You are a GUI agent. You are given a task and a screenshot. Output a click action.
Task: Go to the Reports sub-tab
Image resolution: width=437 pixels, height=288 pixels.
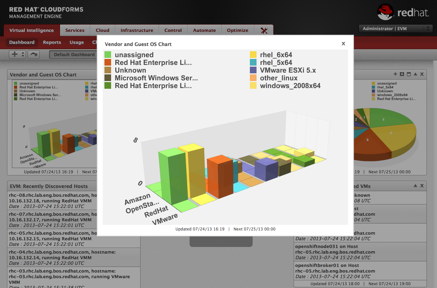(x=52, y=42)
